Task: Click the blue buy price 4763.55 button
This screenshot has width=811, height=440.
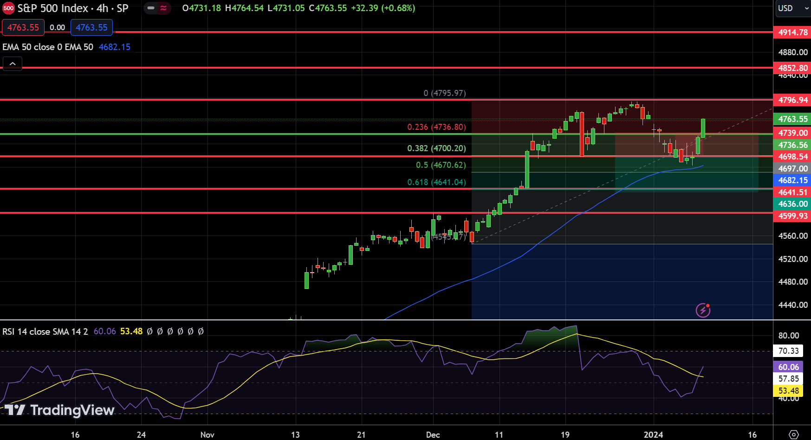Action: click(x=91, y=27)
